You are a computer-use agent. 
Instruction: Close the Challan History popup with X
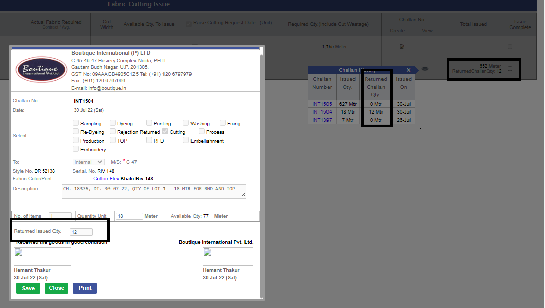408,70
